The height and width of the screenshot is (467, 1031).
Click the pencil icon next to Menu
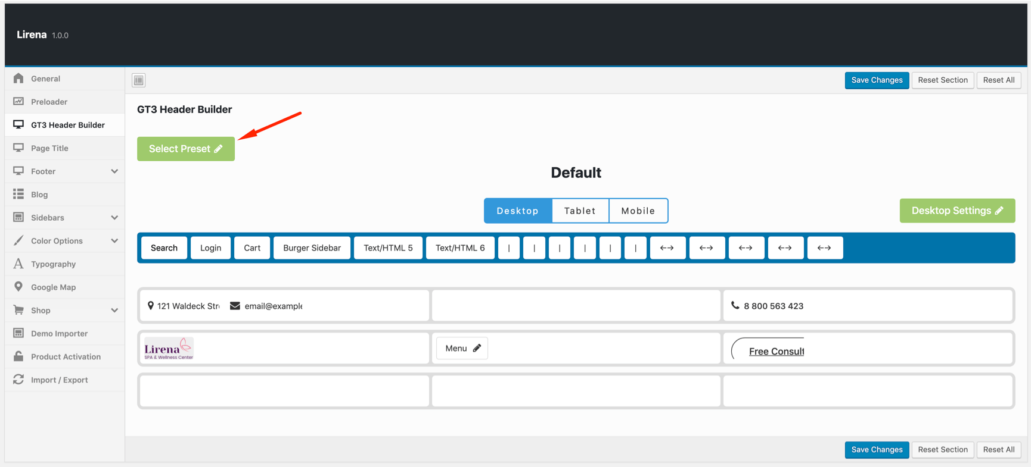(x=477, y=349)
